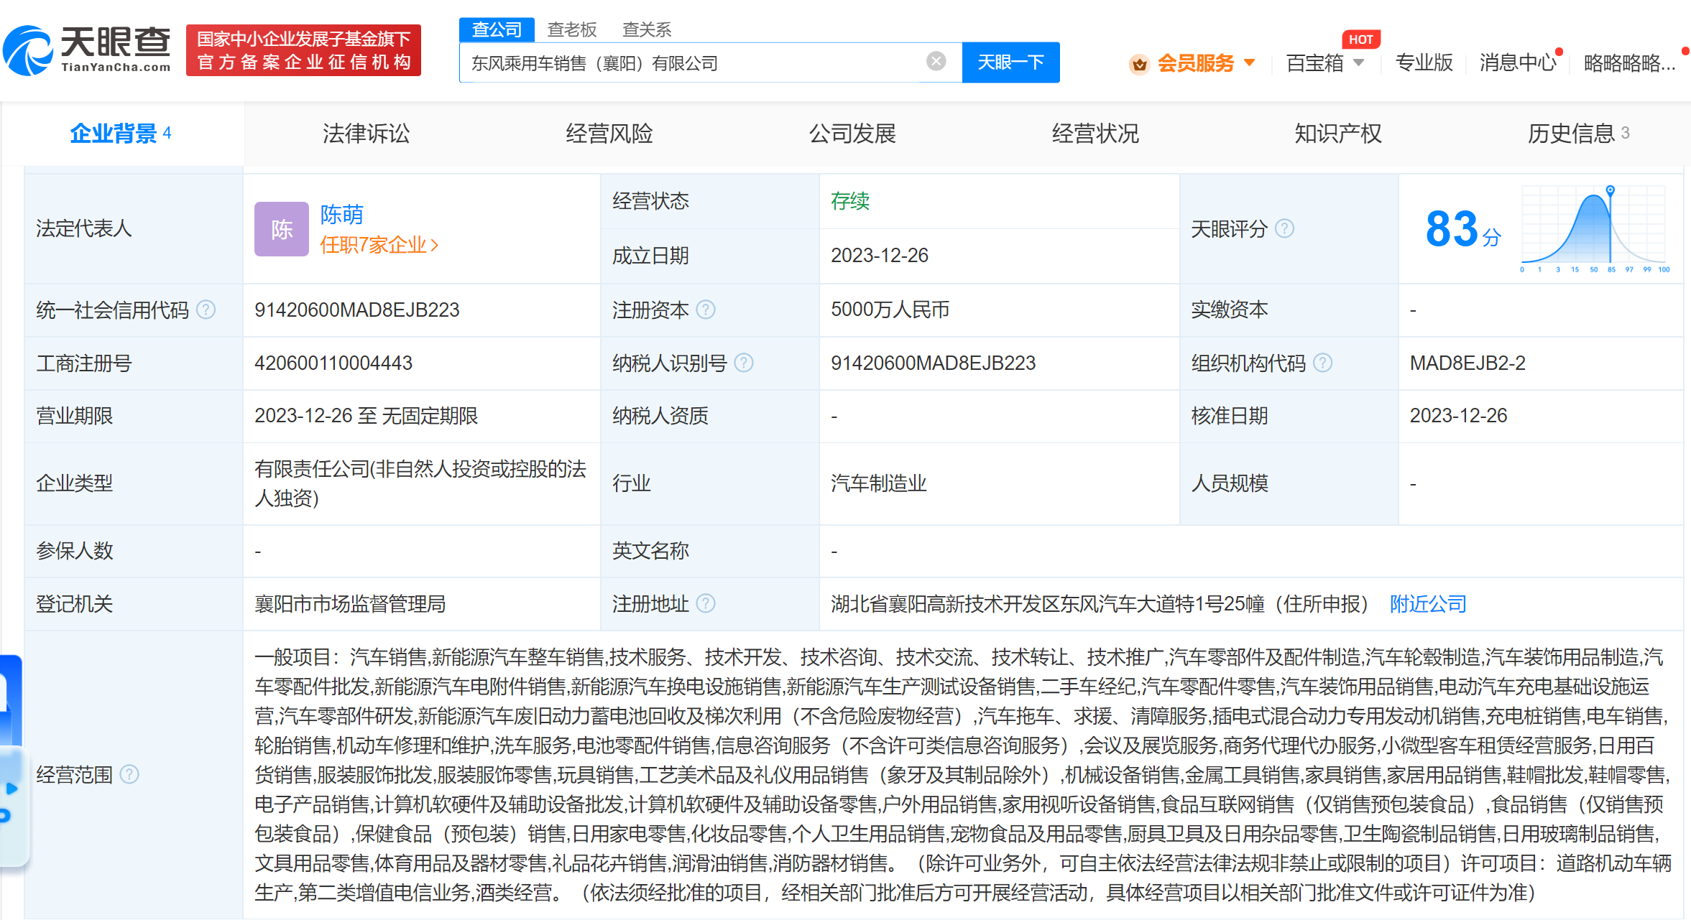Click the 核准日期 2023-12-26 value
The width and height of the screenshot is (1691, 920).
[1458, 416]
